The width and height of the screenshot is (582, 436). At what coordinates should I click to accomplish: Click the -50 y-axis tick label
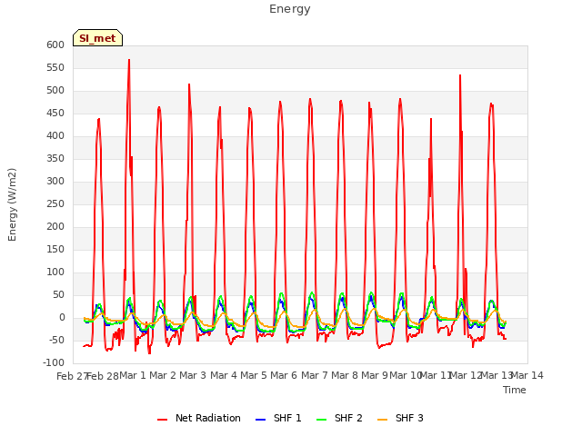[55, 341]
